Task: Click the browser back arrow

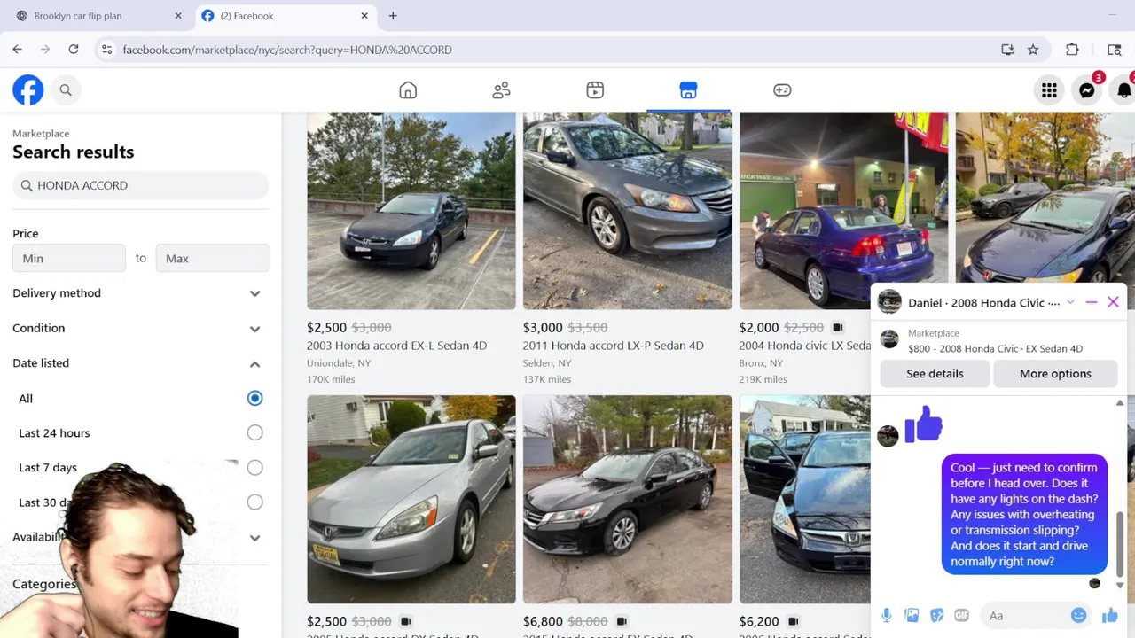Action: click(x=18, y=50)
